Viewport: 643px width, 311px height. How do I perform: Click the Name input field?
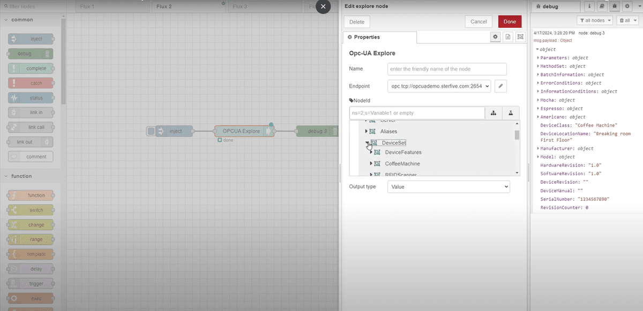(447, 69)
